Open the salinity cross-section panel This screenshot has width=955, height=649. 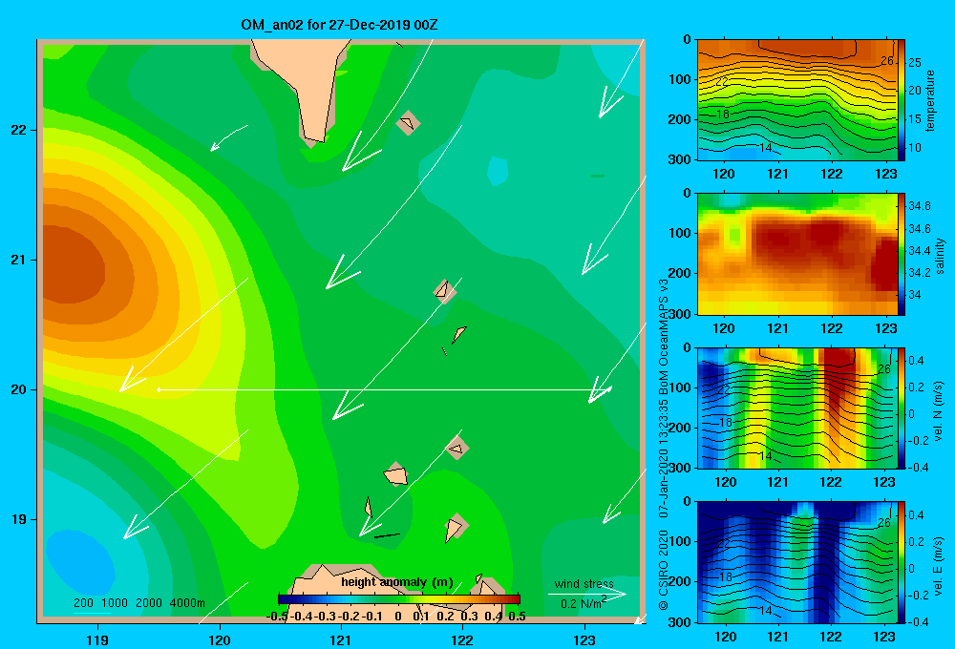[797, 254]
